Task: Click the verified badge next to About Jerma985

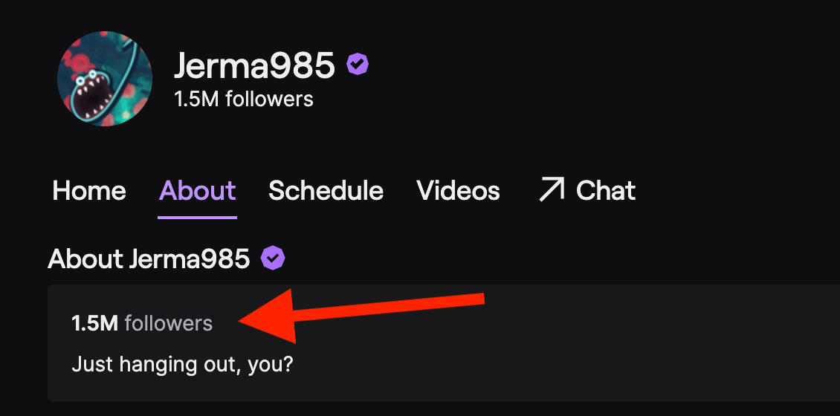Action: pos(274,259)
